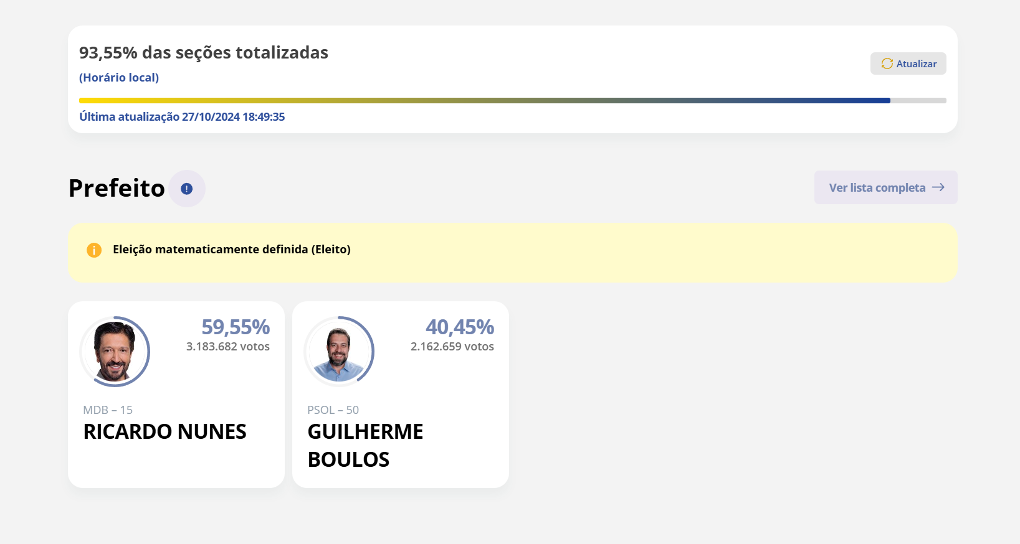Screen dimensions: 1020x544
Task: Click the "Eleição matematicamente definida (Eleito)" notice text
Action: (232, 250)
